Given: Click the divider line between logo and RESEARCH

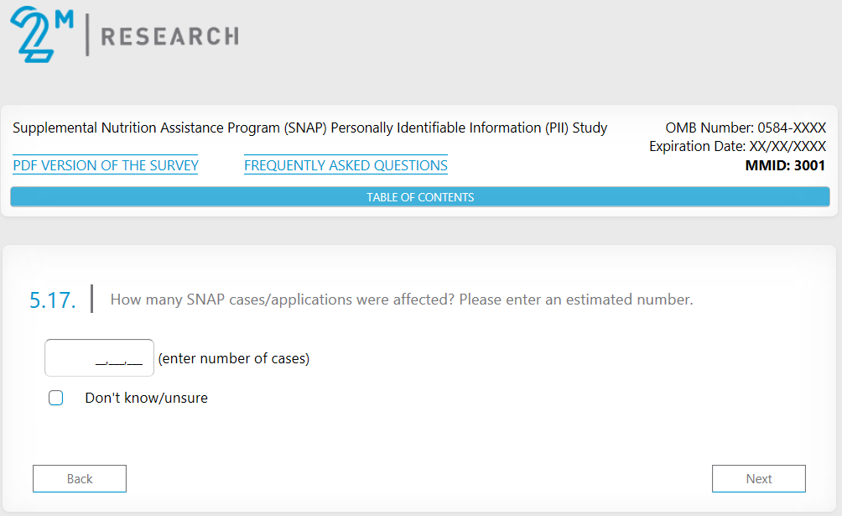Looking at the screenshot, I should [x=87, y=36].
